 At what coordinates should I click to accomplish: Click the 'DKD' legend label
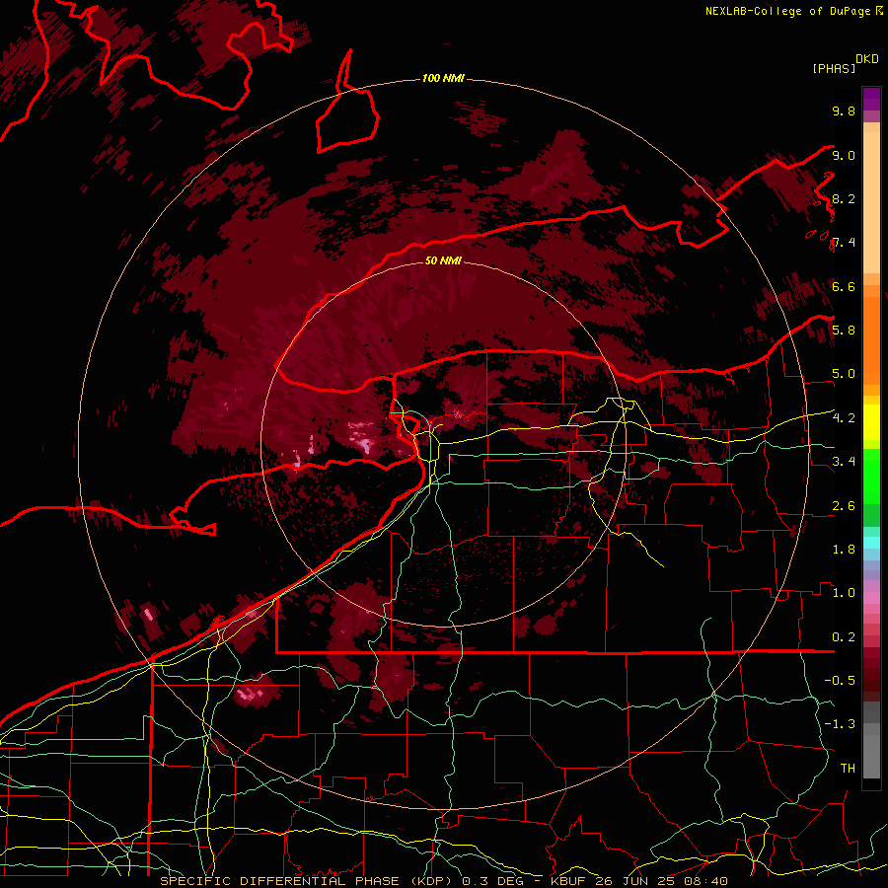pyautogui.click(x=866, y=59)
